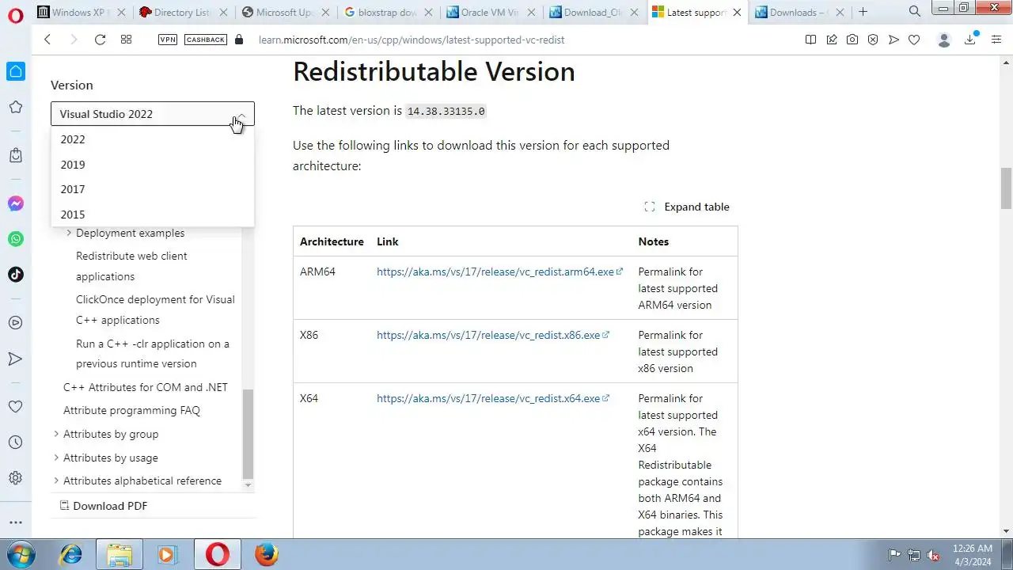
Task: Open Attribute programming FAQ
Action: tap(131, 410)
